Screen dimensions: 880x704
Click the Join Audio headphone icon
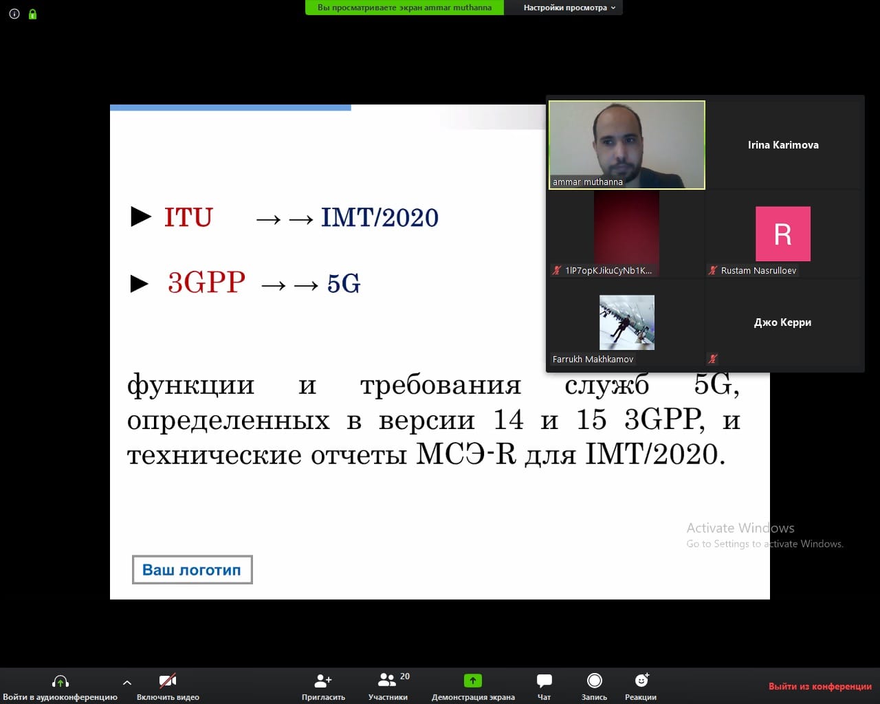tap(60, 681)
